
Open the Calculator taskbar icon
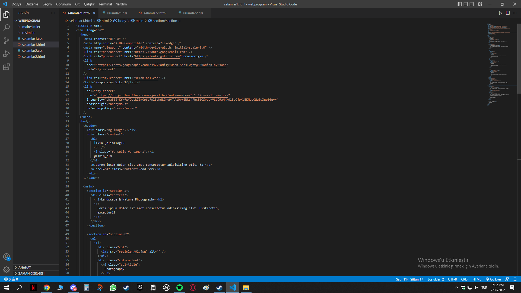click(87, 288)
